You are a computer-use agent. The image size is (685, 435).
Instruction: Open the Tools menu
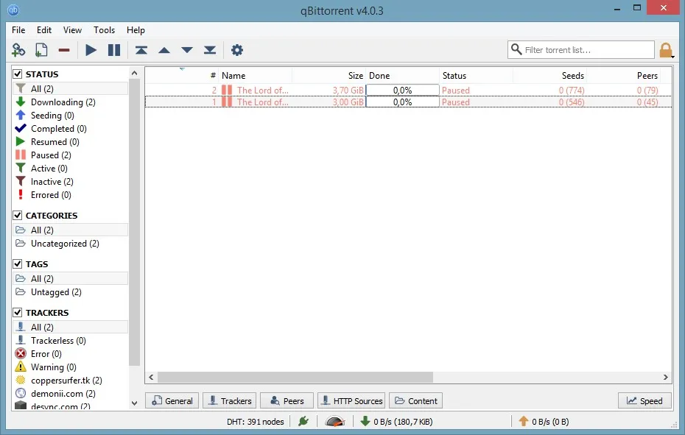pyautogui.click(x=104, y=30)
